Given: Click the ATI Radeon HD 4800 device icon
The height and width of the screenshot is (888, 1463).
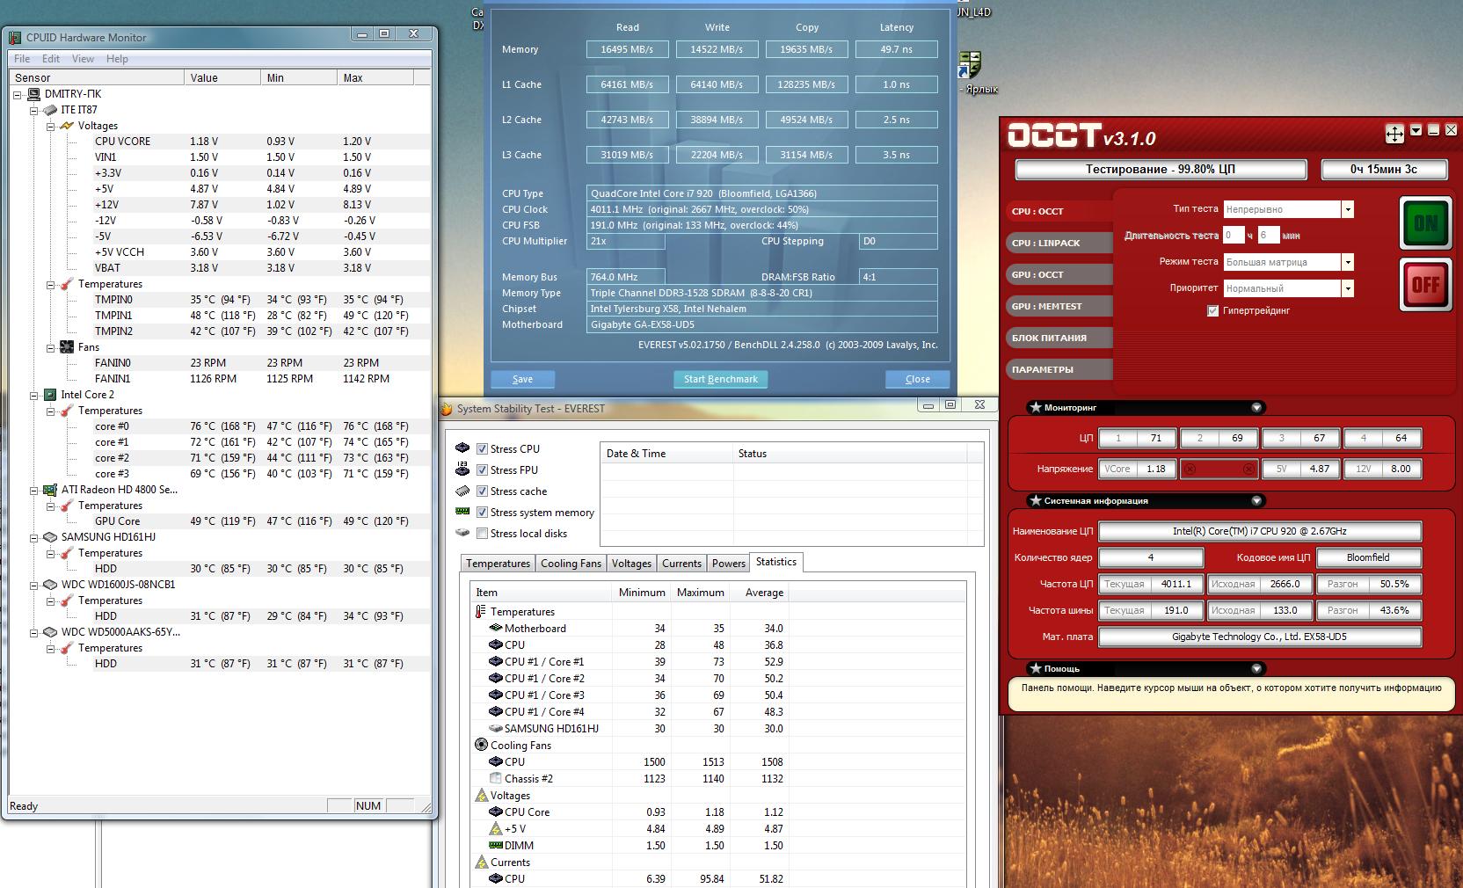Looking at the screenshot, I should tap(50, 490).
